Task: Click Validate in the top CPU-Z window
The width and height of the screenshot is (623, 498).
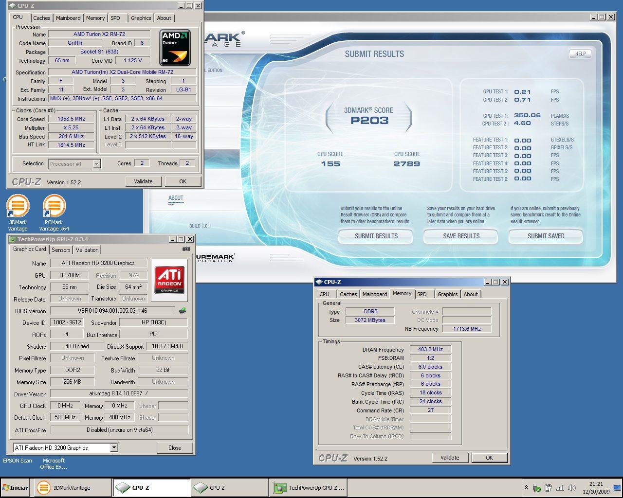Action: tap(143, 181)
